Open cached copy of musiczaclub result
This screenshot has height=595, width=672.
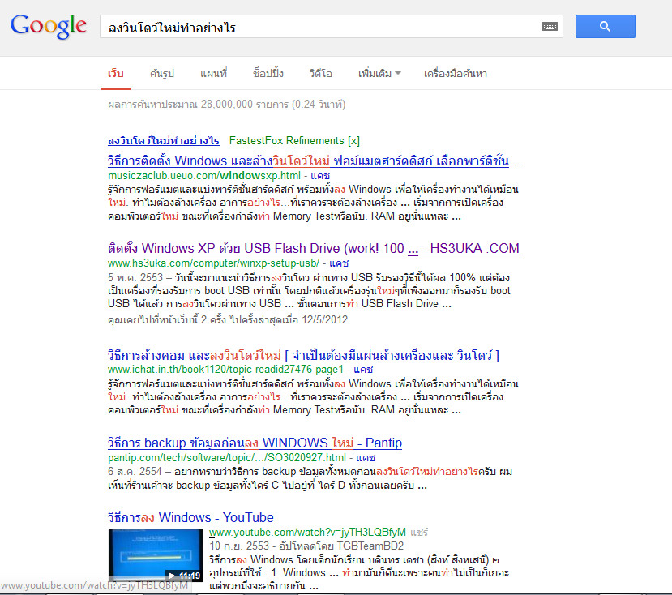(320, 175)
